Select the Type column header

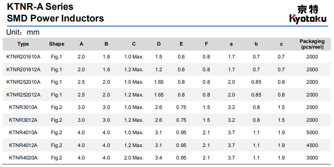click(23, 44)
